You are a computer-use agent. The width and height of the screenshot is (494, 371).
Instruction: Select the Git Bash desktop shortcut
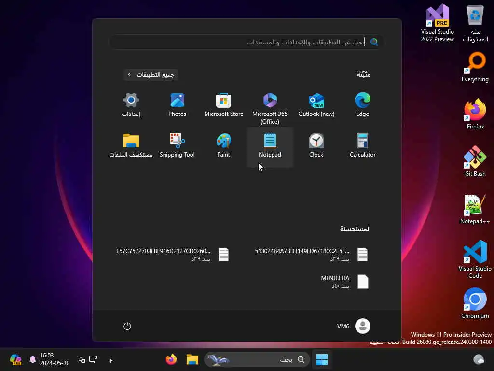[475, 161]
